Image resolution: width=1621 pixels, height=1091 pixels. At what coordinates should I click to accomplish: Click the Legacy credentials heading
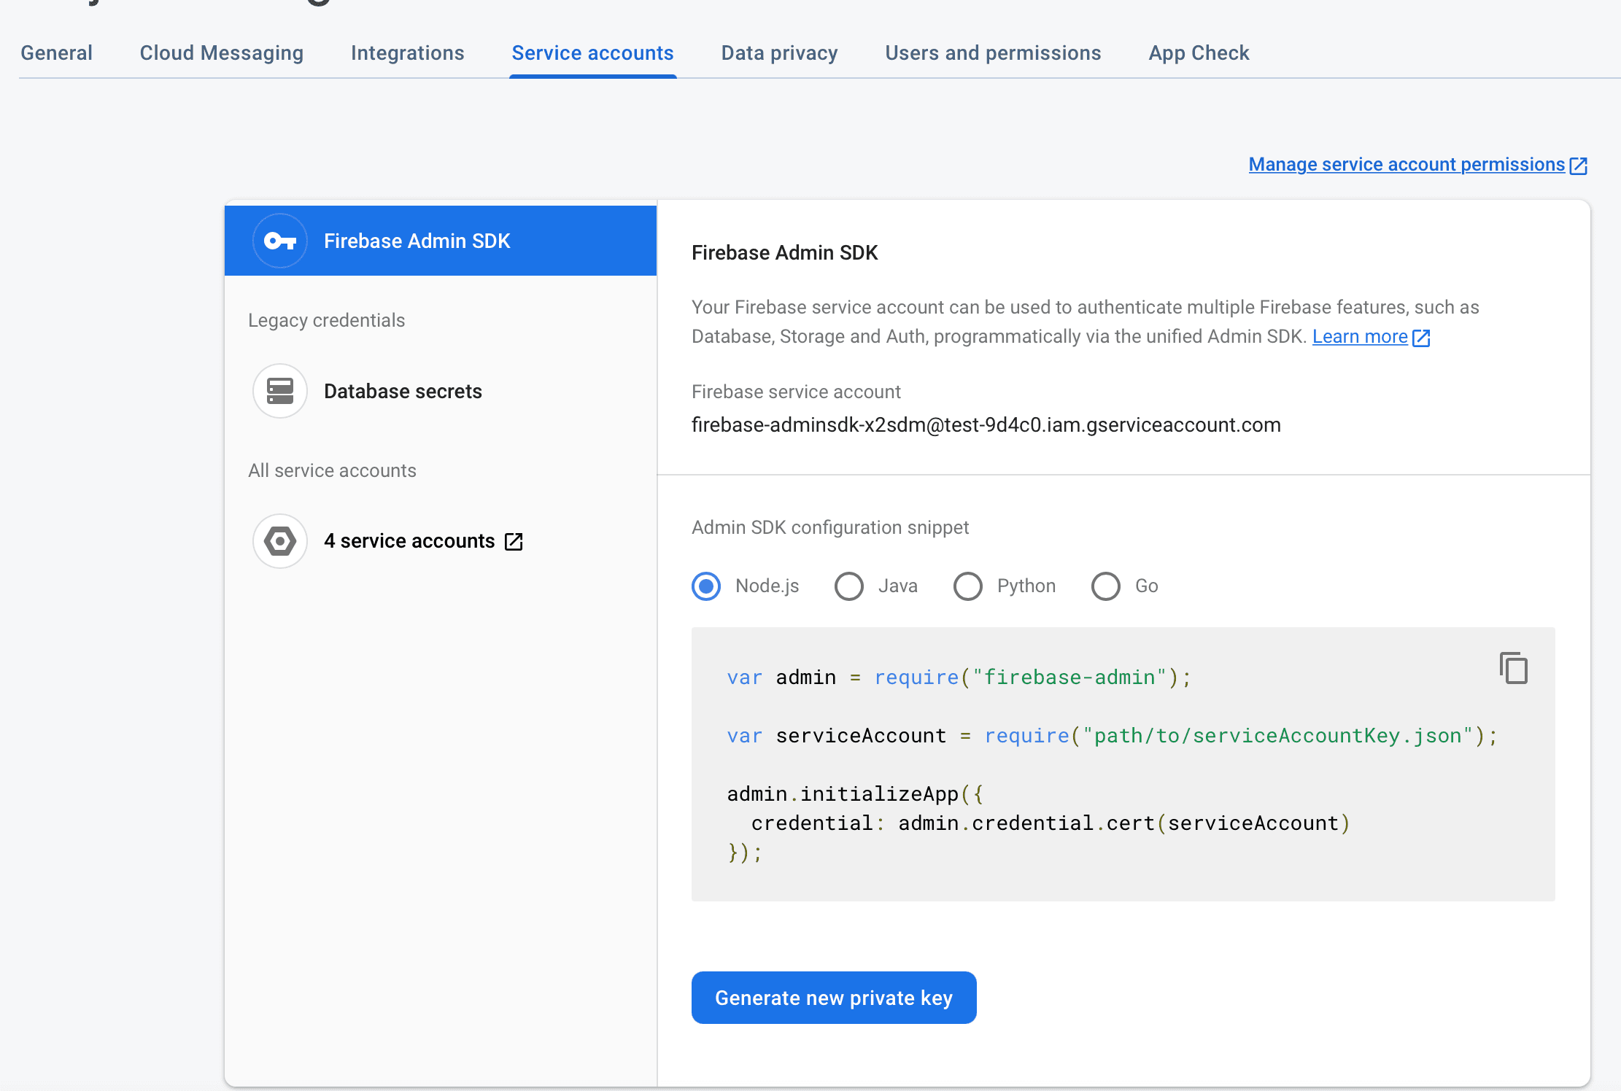pyautogui.click(x=326, y=320)
